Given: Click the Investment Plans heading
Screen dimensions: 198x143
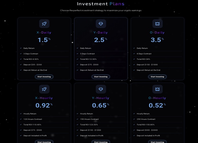Looking at the screenshot, I should coord(101,4).
